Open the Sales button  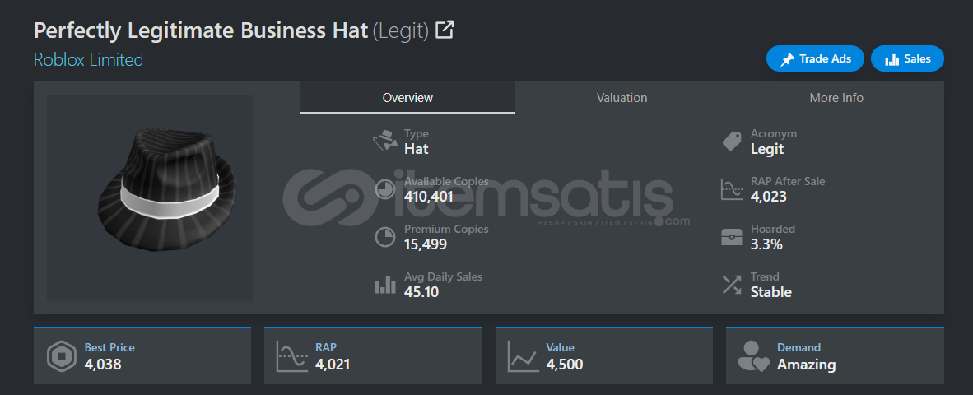908,59
